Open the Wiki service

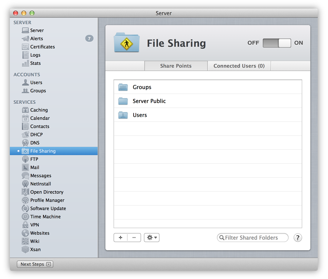click(x=54, y=241)
